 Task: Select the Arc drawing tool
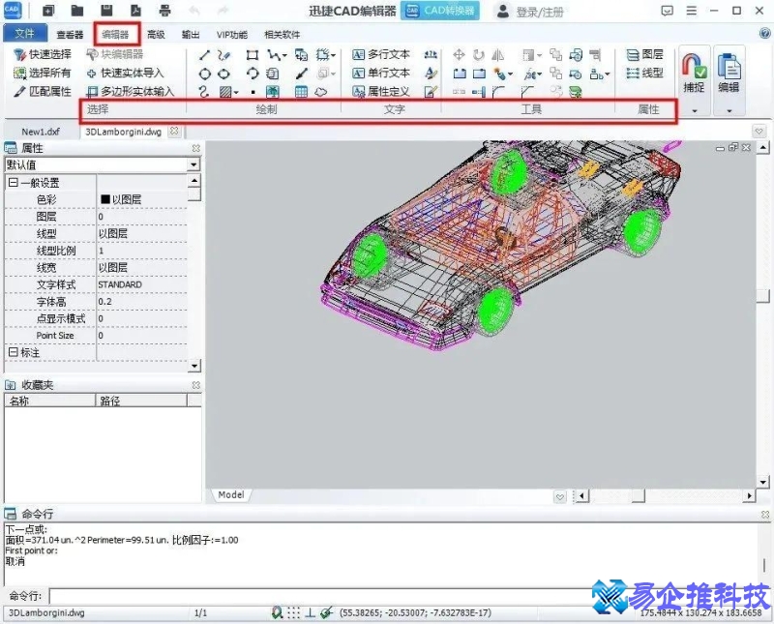253,74
